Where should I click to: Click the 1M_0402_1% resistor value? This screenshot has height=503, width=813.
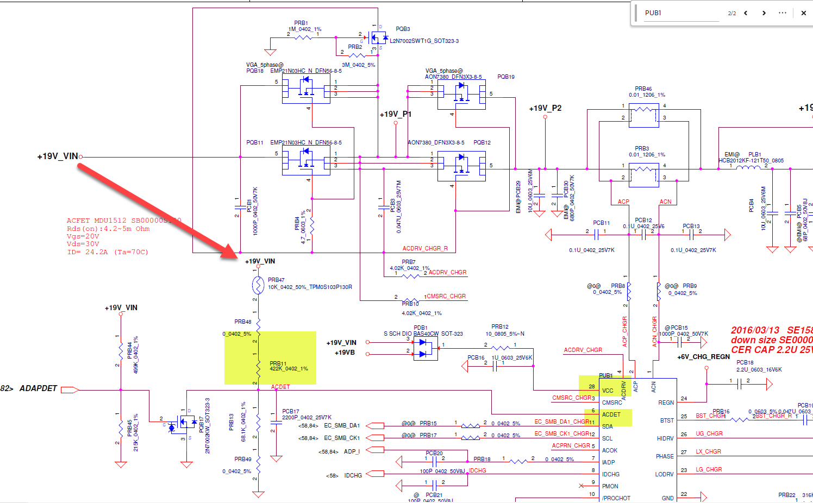click(305, 29)
